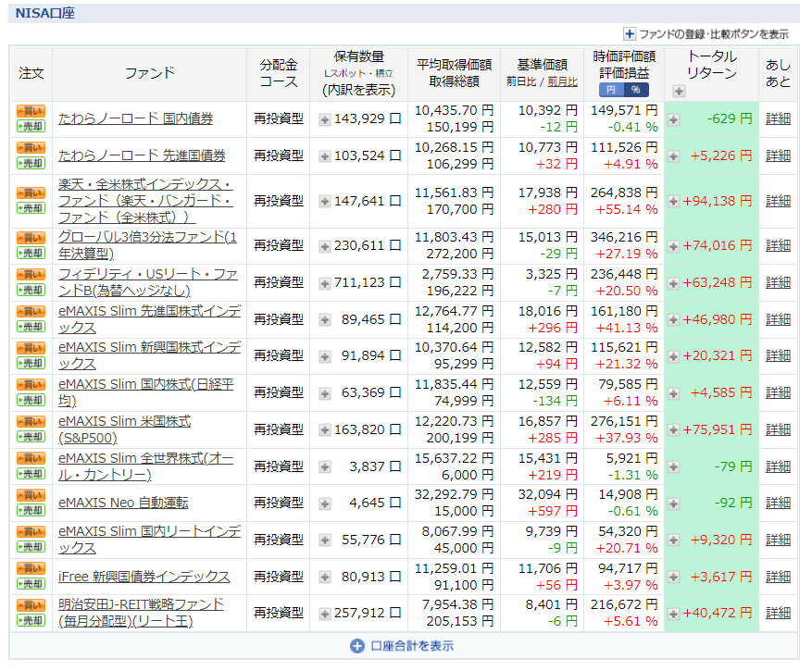Click the 売却 button for たわらノーロード 先進国債券
812x671 pixels.
[31, 164]
